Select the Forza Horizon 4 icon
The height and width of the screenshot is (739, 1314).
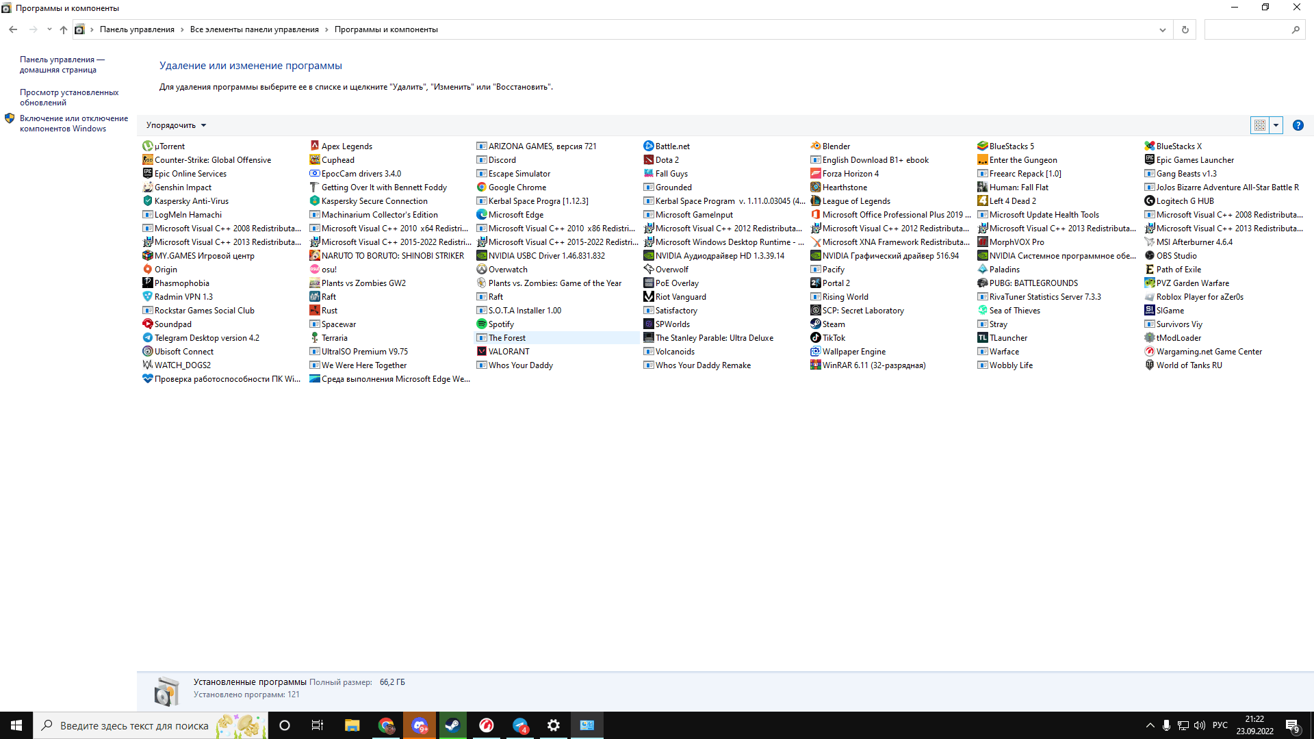(815, 173)
